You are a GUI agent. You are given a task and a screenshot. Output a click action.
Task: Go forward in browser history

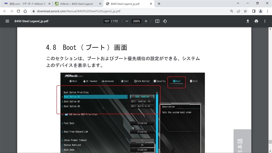(11, 11)
